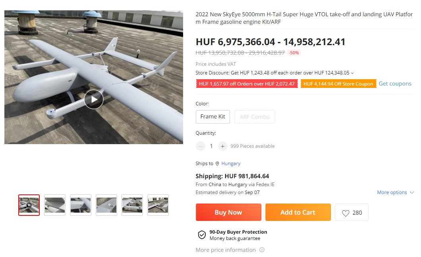Click the location pin icon by Hungary
Screen dimensions: 421x257
217,164
